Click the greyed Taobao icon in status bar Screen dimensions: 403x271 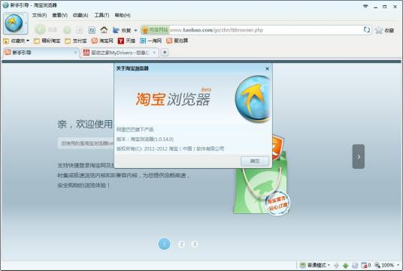click(355, 265)
